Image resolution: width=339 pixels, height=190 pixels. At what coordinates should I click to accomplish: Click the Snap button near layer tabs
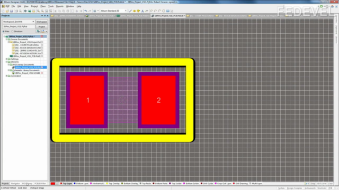(x=313, y=184)
